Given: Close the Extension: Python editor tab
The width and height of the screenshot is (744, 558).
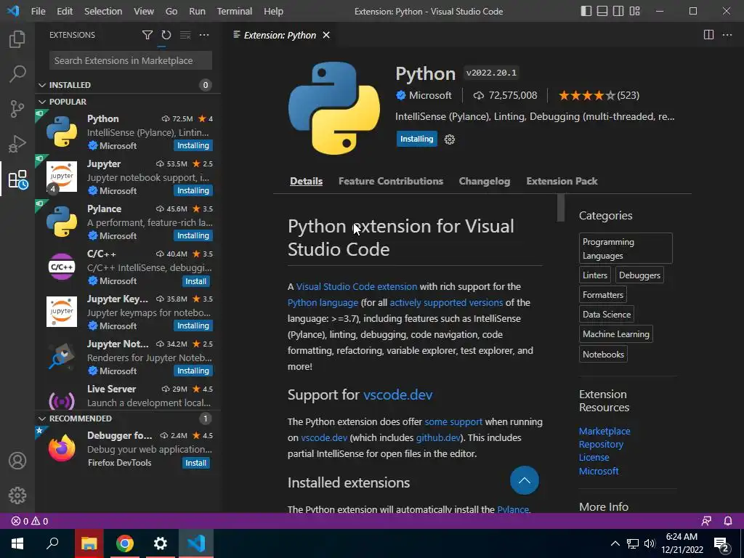Looking at the screenshot, I should (x=326, y=35).
